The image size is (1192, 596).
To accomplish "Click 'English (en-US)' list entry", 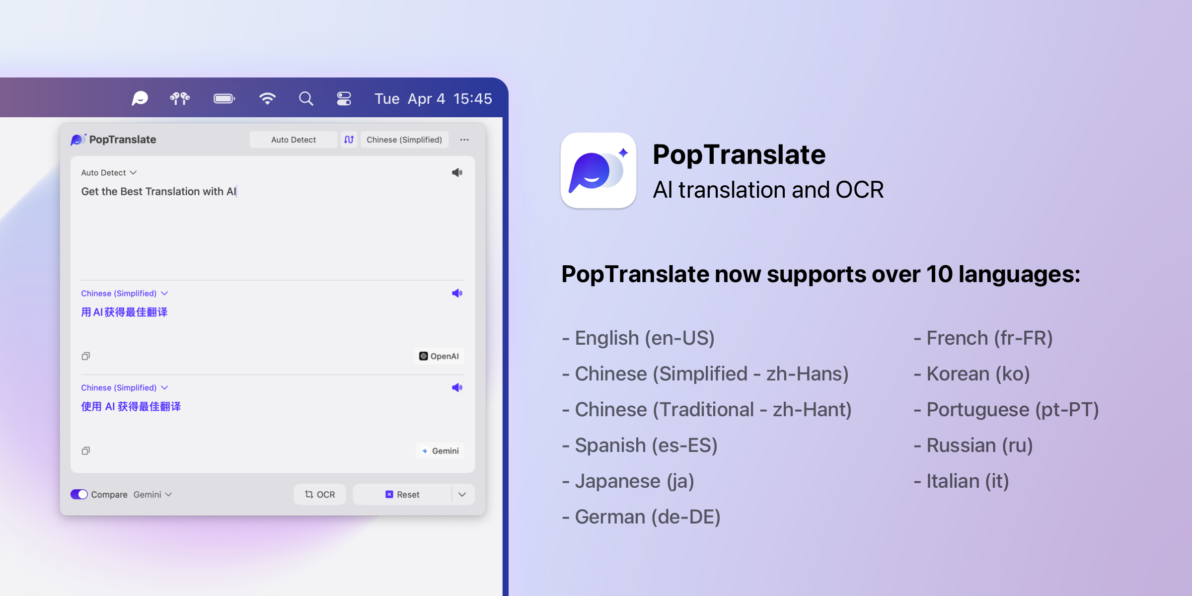I will (x=638, y=338).
